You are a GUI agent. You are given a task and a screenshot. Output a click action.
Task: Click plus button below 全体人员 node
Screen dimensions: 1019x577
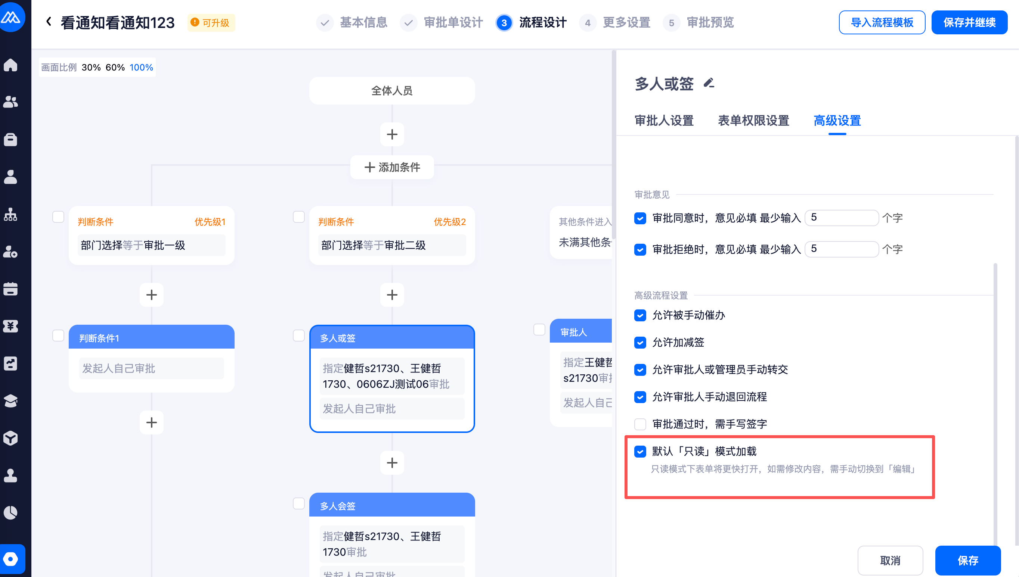[x=392, y=134]
